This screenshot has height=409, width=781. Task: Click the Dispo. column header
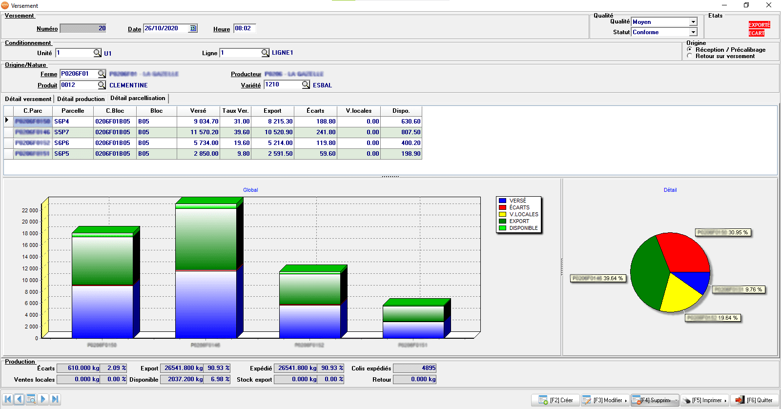point(401,111)
